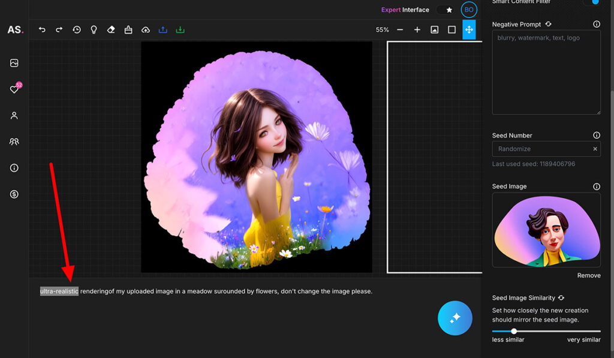Image resolution: width=614 pixels, height=358 pixels.
Task: Click the empty white-outlined canvas frame
Action: [x=435, y=157]
